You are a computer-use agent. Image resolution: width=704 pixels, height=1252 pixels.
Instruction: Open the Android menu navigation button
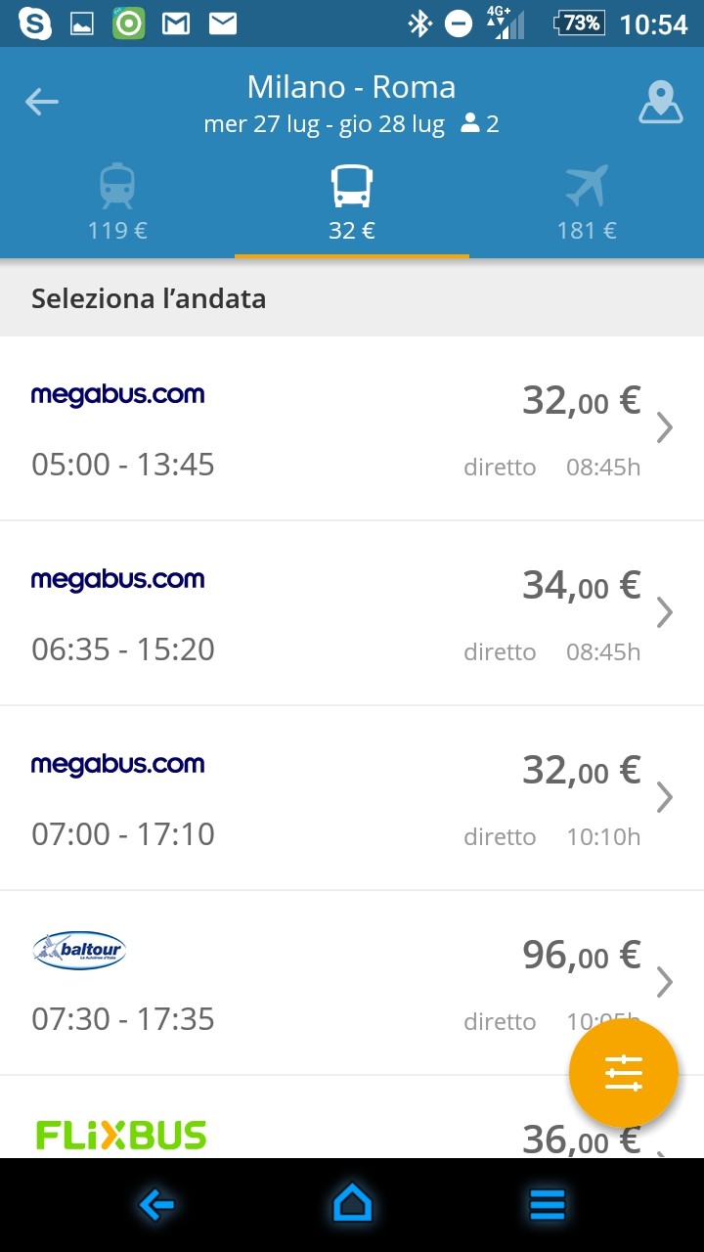click(548, 1205)
